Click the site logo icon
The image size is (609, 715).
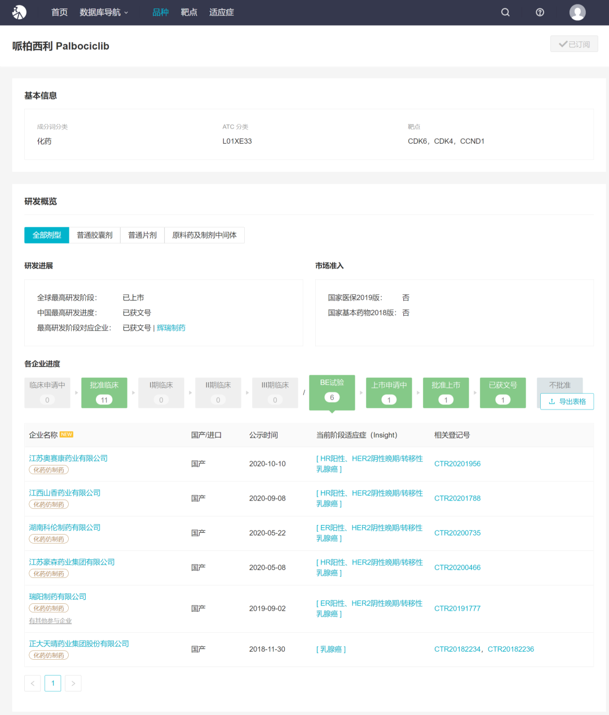click(19, 12)
